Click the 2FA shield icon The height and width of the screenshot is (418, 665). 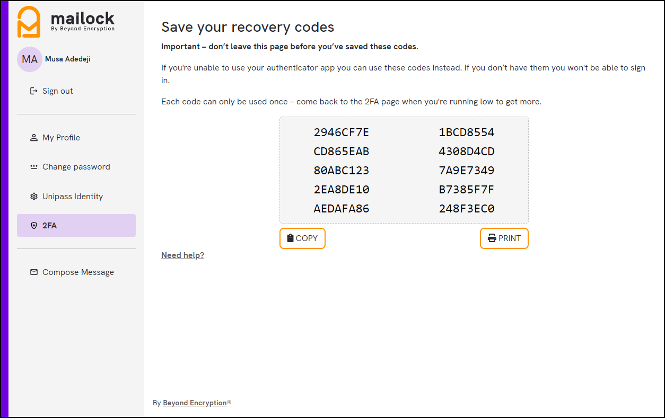coord(34,225)
